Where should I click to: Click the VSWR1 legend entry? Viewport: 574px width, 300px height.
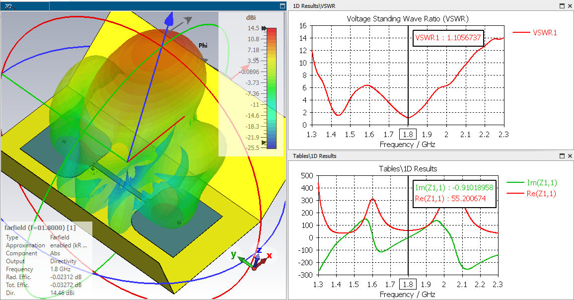point(535,33)
